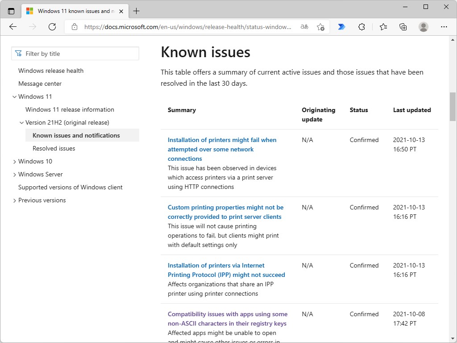Viewport: 457px width, 343px height.
Task: Click the page vertical scrollbar thumb
Action: coord(453,106)
